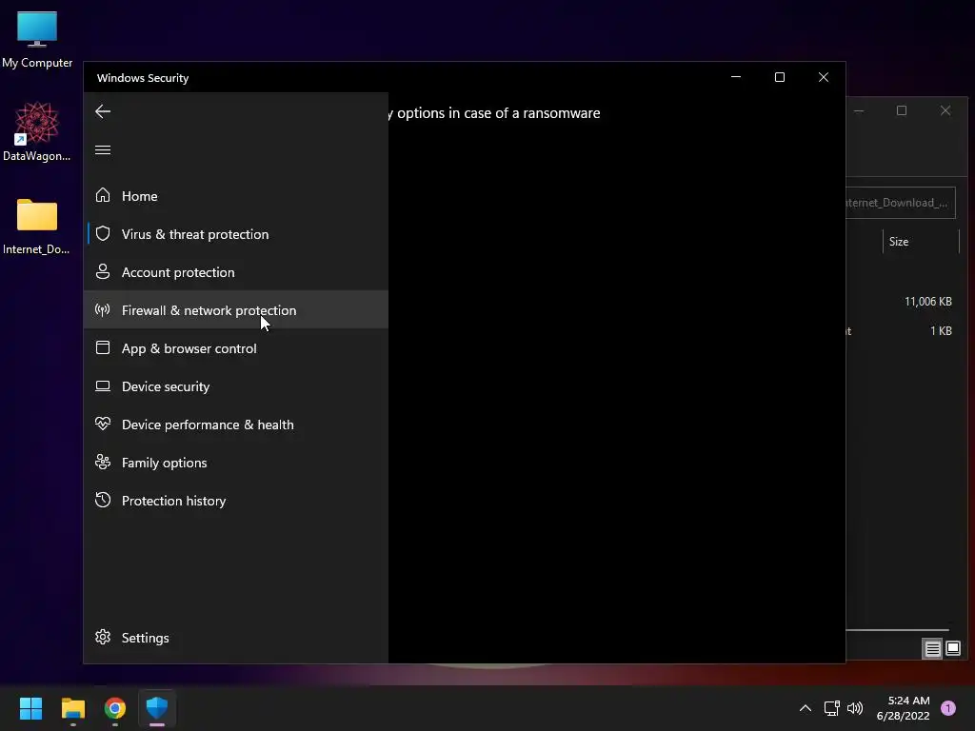Select Family options entry
The height and width of the screenshot is (731, 975).
[236, 463]
